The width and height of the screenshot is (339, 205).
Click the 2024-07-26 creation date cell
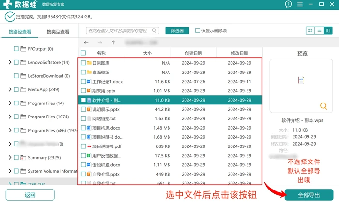pyautogui.click(x=194, y=82)
